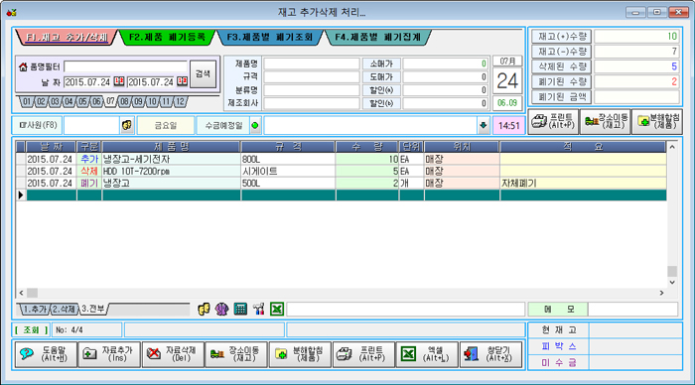Click the 메모 label button
This screenshot has width=695, height=385.
pyautogui.click(x=558, y=309)
